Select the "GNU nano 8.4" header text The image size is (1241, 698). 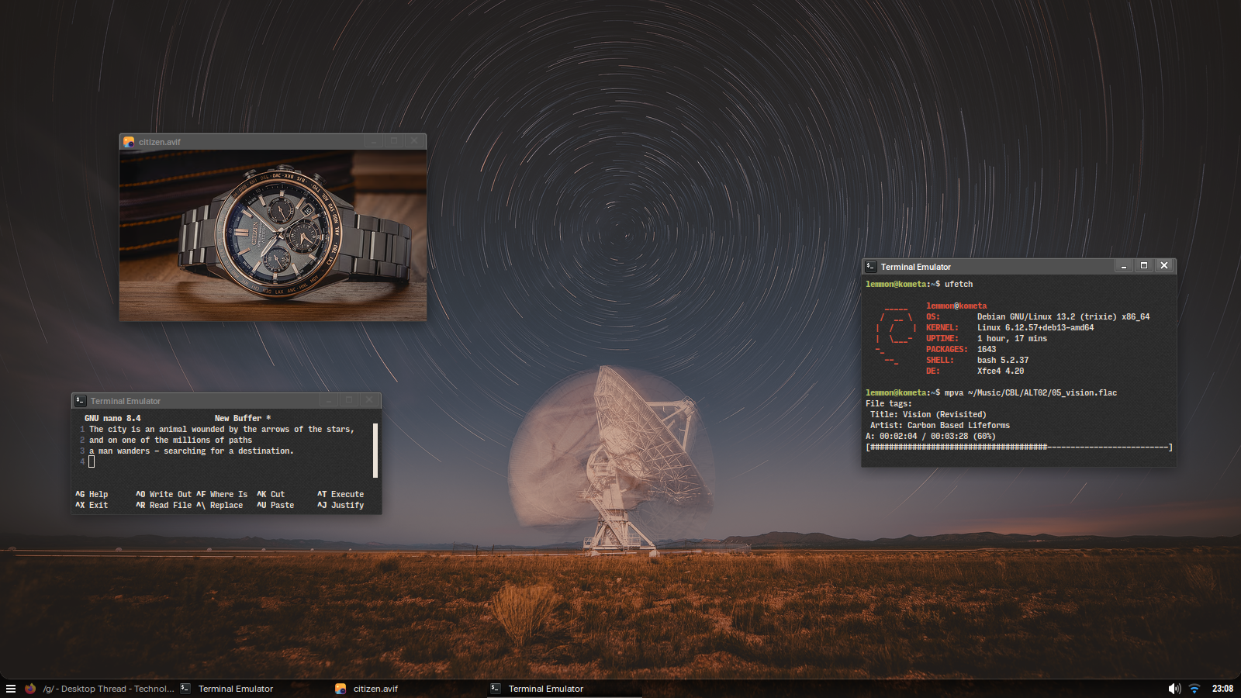pyautogui.click(x=112, y=418)
